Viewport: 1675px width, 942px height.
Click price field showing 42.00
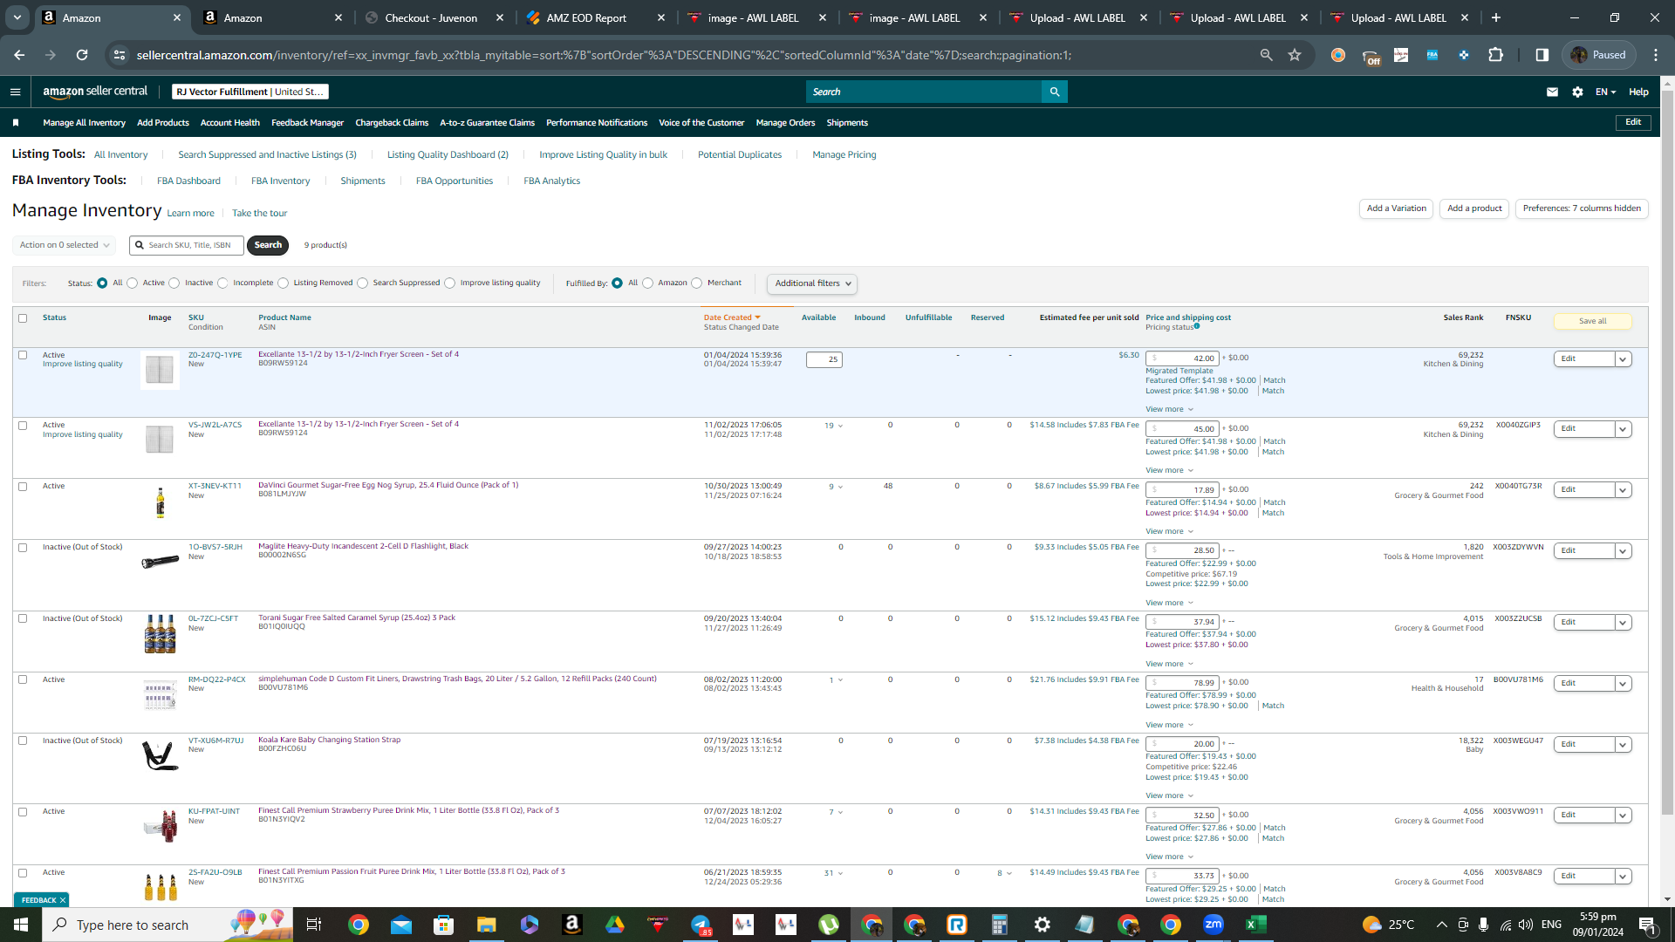[1182, 358]
